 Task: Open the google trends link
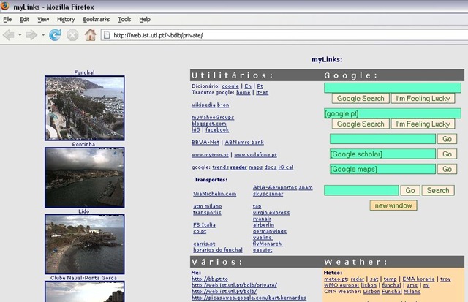tap(220, 167)
